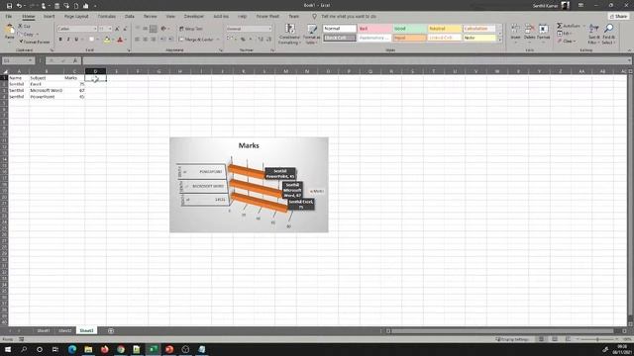This screenshot has height=356, width=634.
Task: Open Find & Select menu
Action: [608, 34]
